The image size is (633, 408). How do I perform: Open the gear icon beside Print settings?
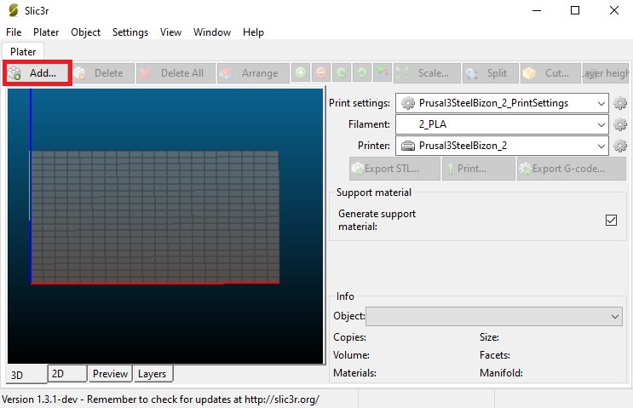tap(620, 103)
